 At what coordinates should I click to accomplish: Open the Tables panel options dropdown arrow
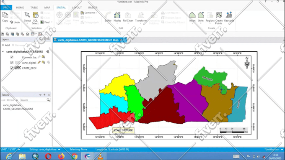tap(40, 95)
